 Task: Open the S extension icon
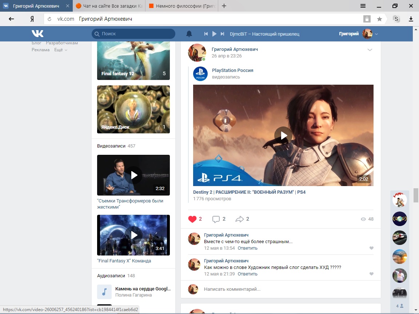(x=396, y=19)
